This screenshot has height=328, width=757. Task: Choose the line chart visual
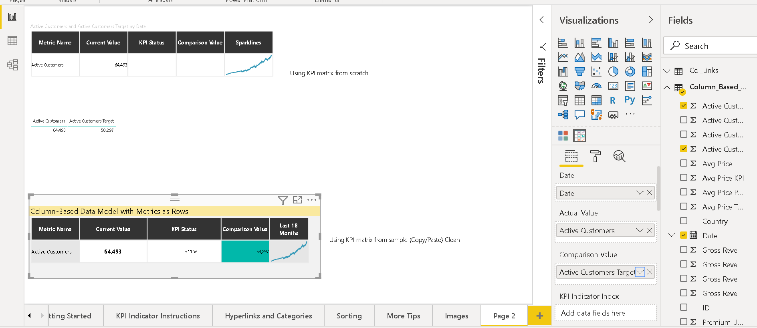point(563,57)
